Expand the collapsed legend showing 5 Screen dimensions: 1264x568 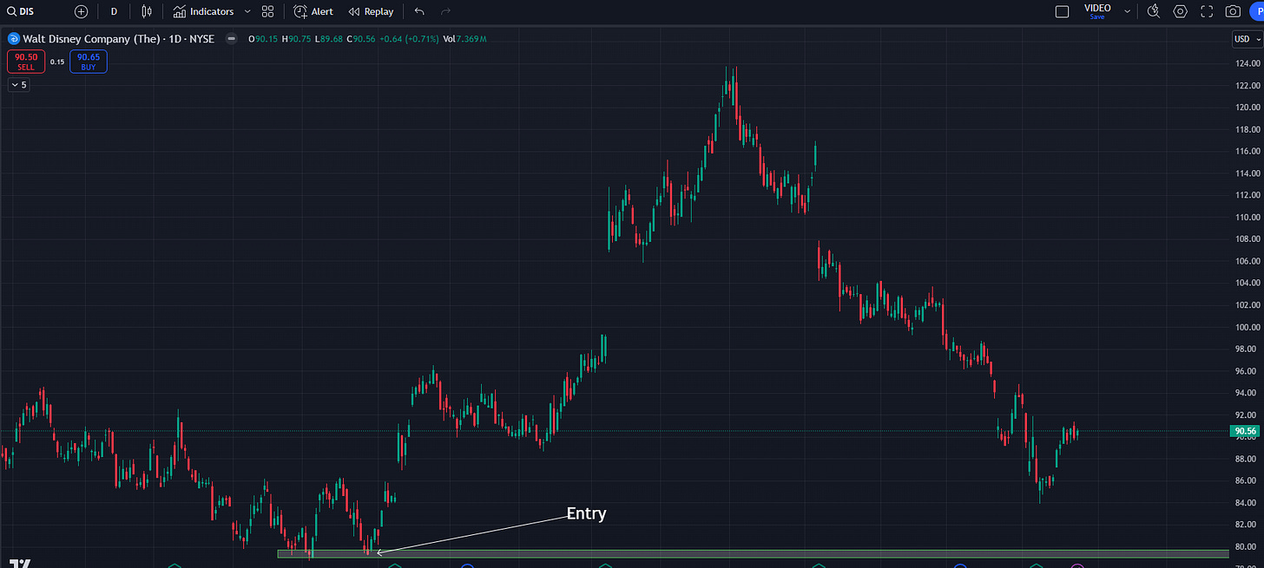click(x=19, y=85)
